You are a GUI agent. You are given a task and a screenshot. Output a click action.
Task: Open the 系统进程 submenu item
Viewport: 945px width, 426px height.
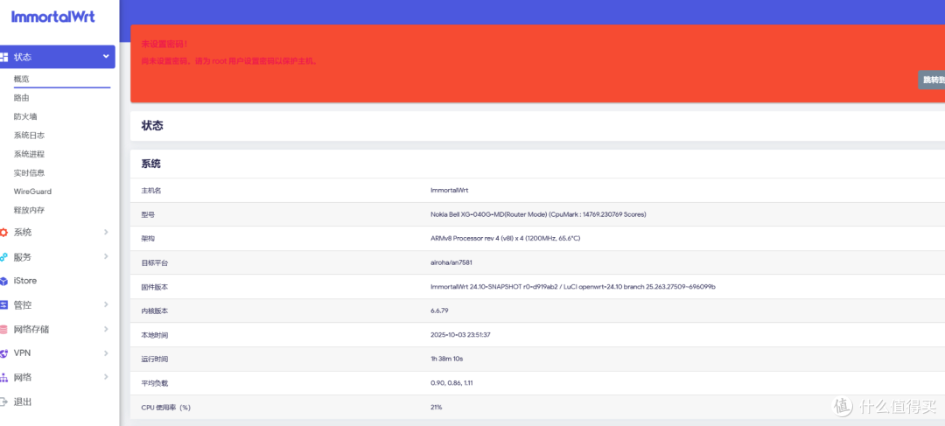pos(29,154)
